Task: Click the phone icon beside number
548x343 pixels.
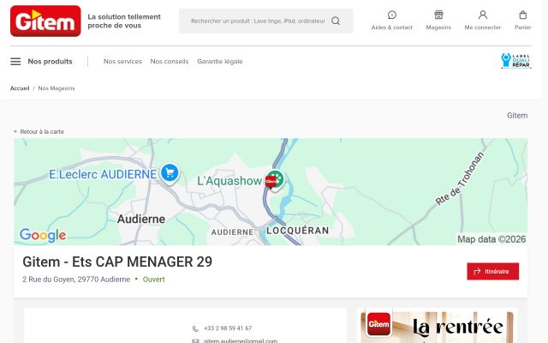Action: pyautogui.click(x=195, y=328)
